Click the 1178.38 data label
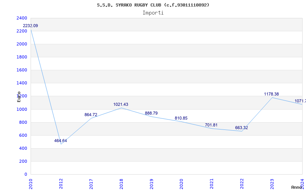The image size is (306, 191). (272, 94)
